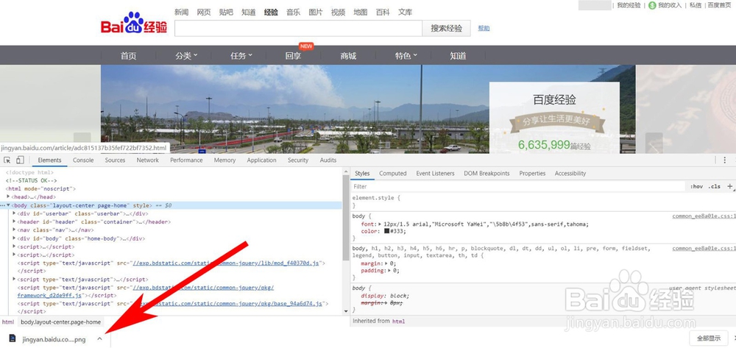The width and height of the screenshot is (736, 348).
Task: Open the mod_f40370d.js script source link
Action: pos(226,263)
